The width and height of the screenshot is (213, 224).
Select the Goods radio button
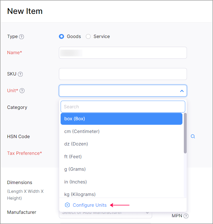point(61,36)
